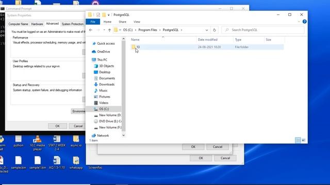The height and width of the screenshot is (185, 330).
Task: Click Program Files in address breadcrumb
Action: click(148, 30)
